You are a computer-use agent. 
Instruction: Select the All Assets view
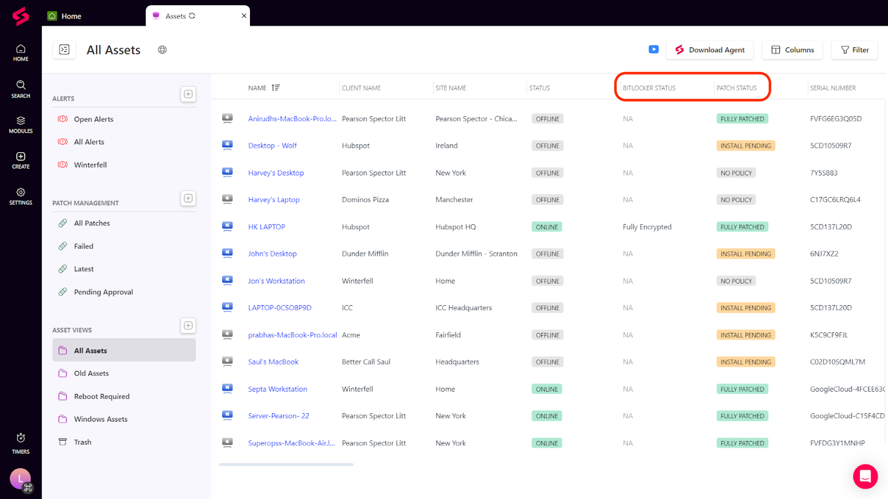[124, 350]
